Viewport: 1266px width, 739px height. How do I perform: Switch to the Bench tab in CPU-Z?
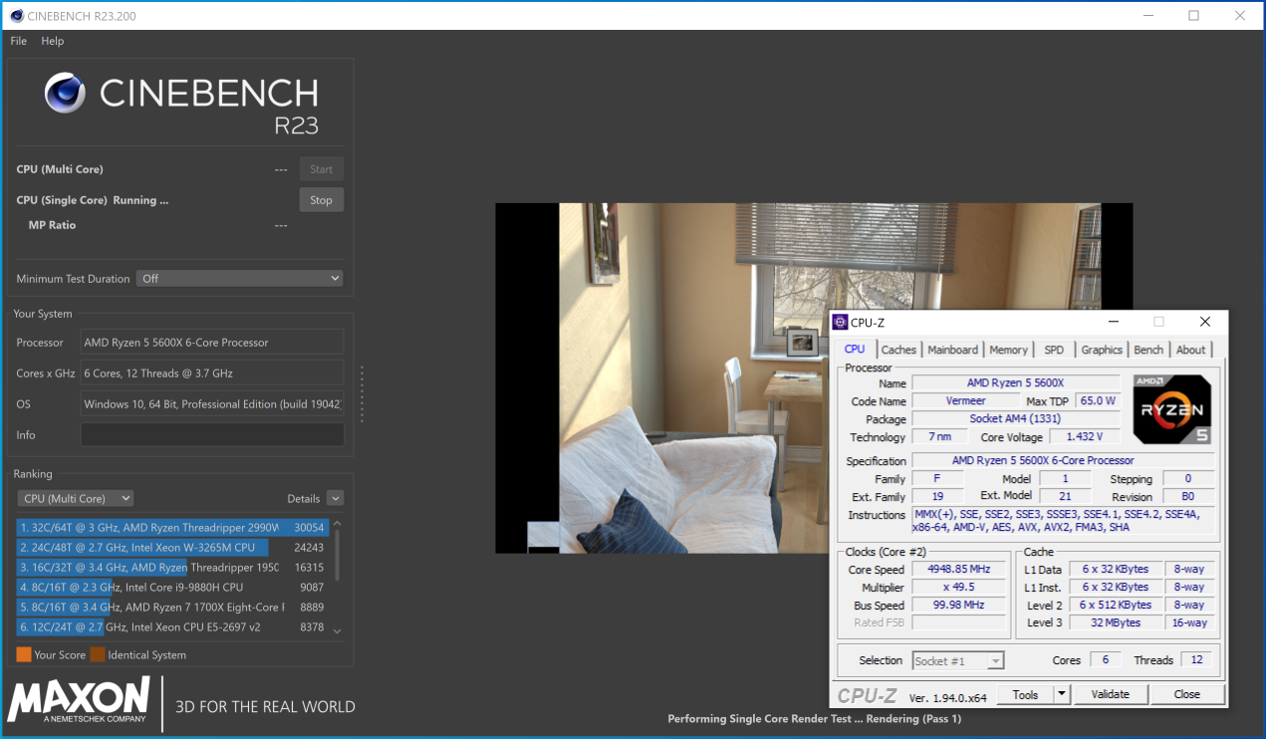[1148, 350]
